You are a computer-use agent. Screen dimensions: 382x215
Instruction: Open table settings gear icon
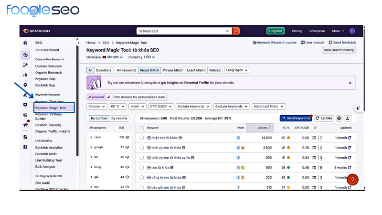click(x=339, y=118)
